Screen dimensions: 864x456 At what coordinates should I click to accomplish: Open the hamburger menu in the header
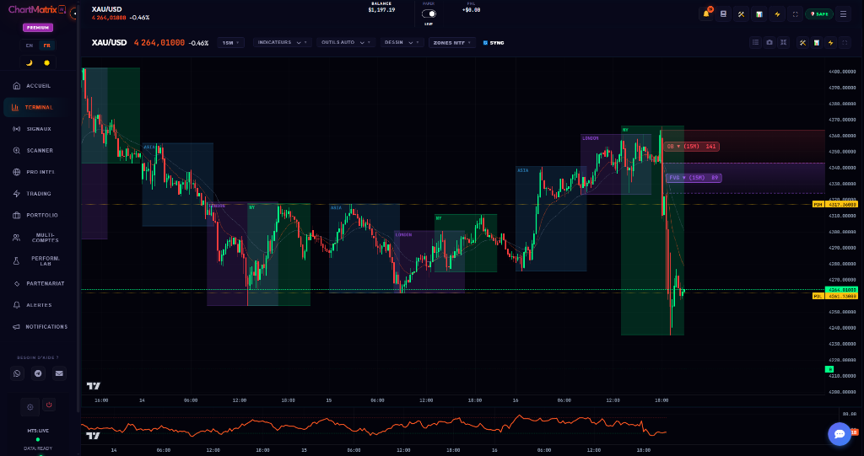[x=843, y=13]
